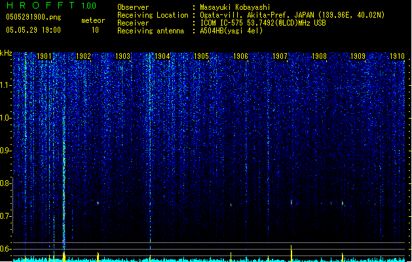Screen dimensions: 412x262
Task: Click the meteor echo dot after 1902
Action: 98,203
